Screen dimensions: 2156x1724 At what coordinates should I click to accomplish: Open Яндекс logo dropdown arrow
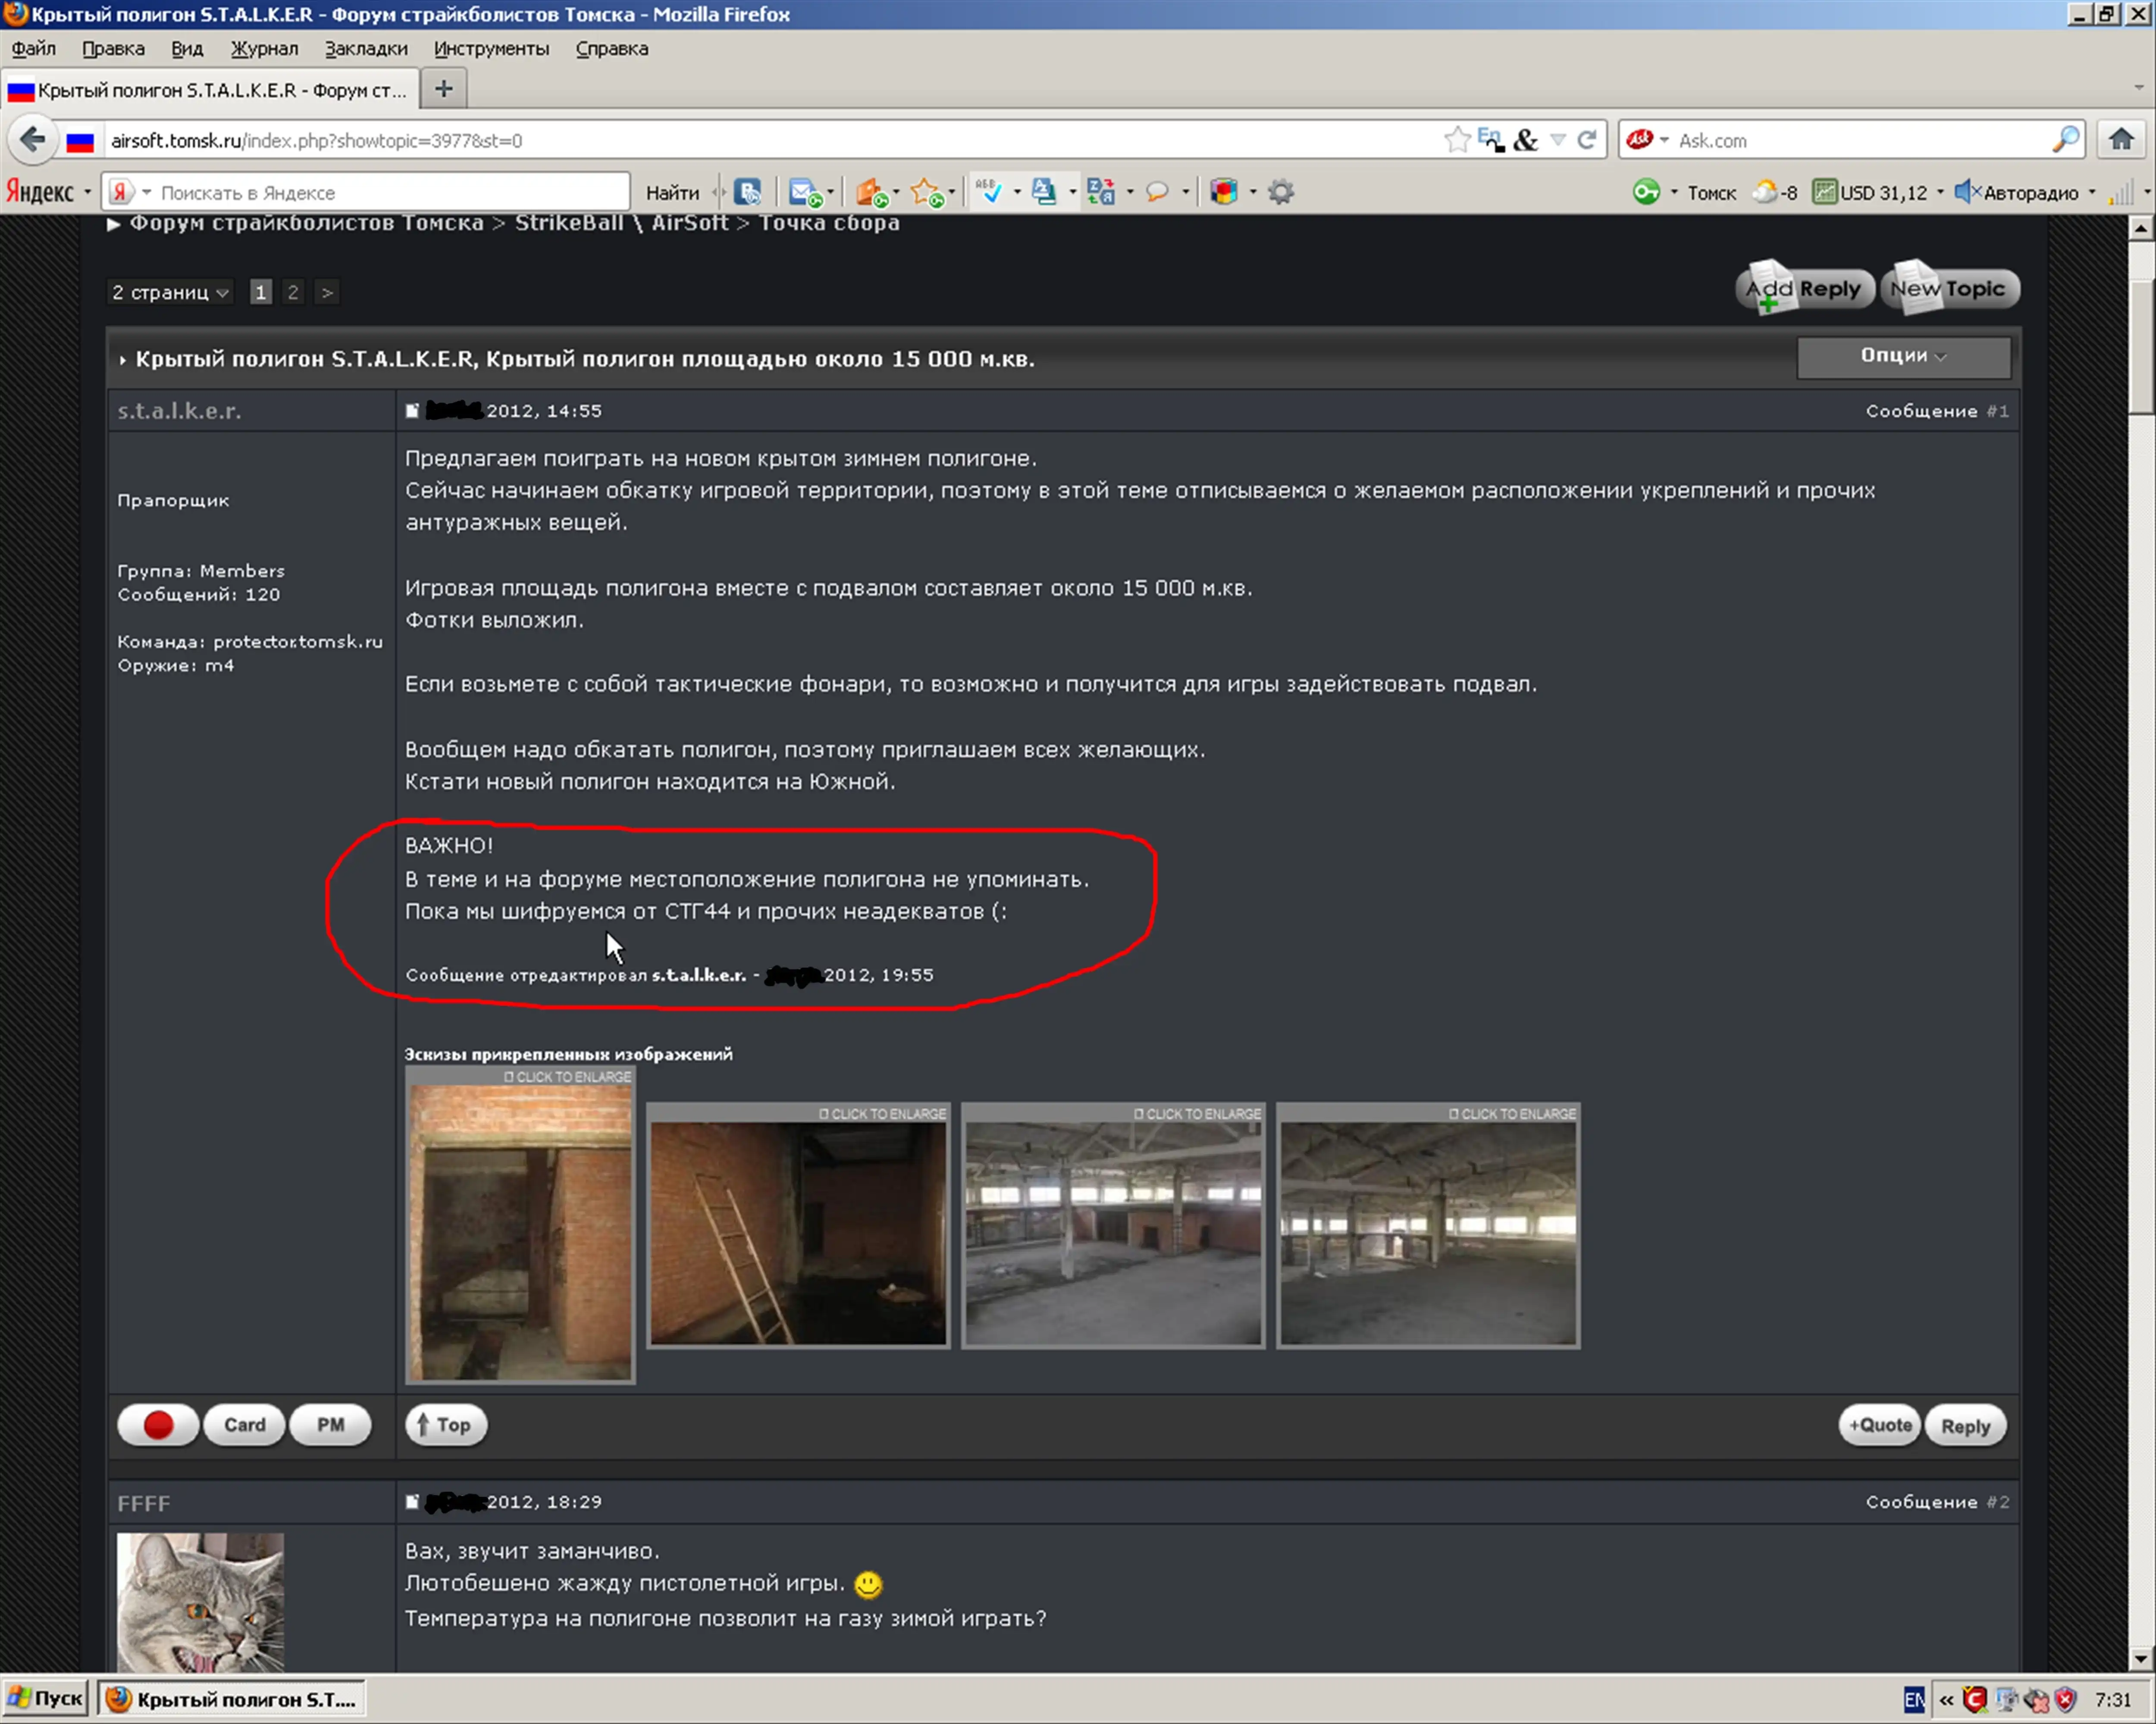[87, 192]
